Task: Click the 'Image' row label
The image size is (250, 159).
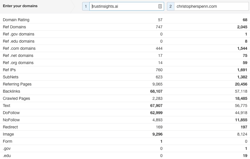Action: click(8, 134)
